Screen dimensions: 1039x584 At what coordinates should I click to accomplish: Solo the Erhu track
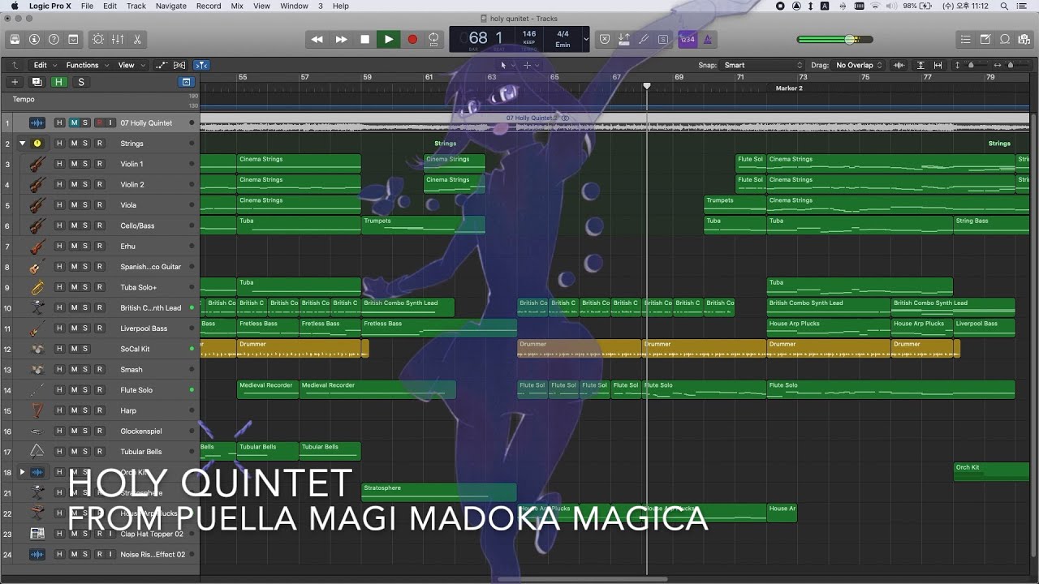tap(85, 246)
